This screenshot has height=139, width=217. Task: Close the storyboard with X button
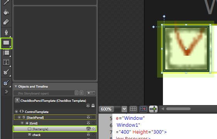tap(81, 93)
